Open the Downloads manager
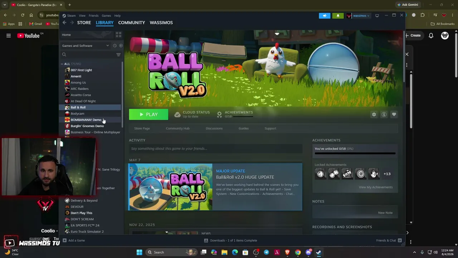This screenshot has height=258, width=458. point(230,240)
